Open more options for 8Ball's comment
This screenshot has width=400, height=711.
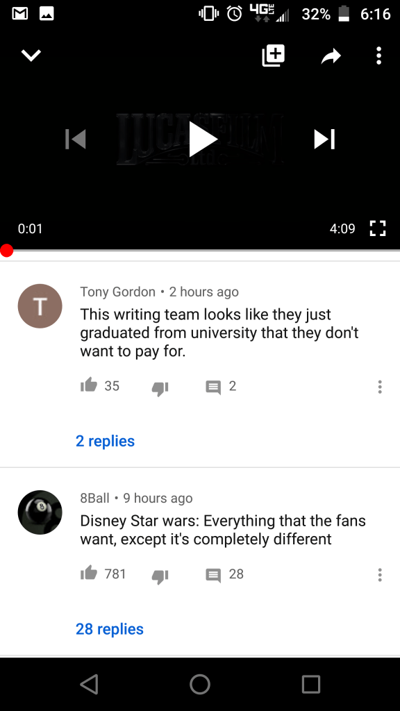coord(380,574)
